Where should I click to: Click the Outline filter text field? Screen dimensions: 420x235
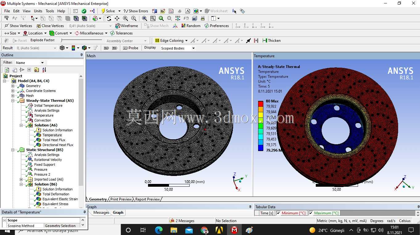tap(65, 62)
